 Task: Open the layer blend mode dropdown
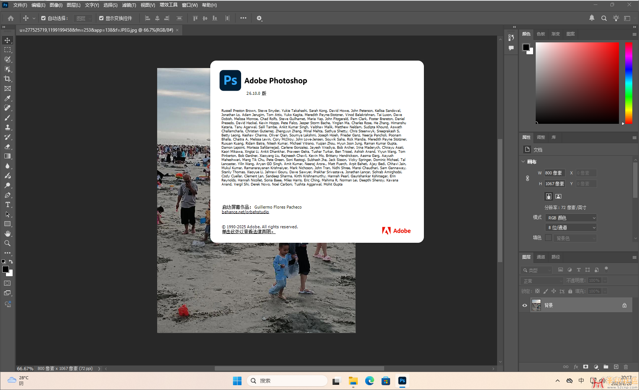coord(542,281)
